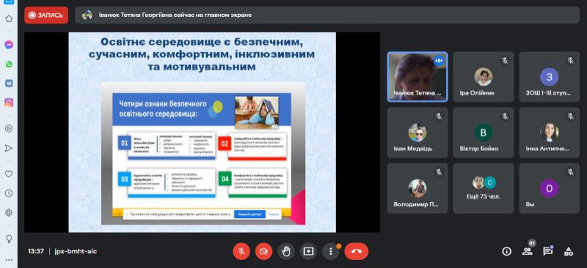Open the 'Ещё 73 чел.' participants tile
587x268 pixels.
click(484, 188)
